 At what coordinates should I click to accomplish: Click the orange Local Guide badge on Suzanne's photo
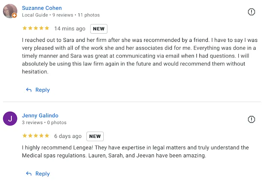click(x=14, y=16)
